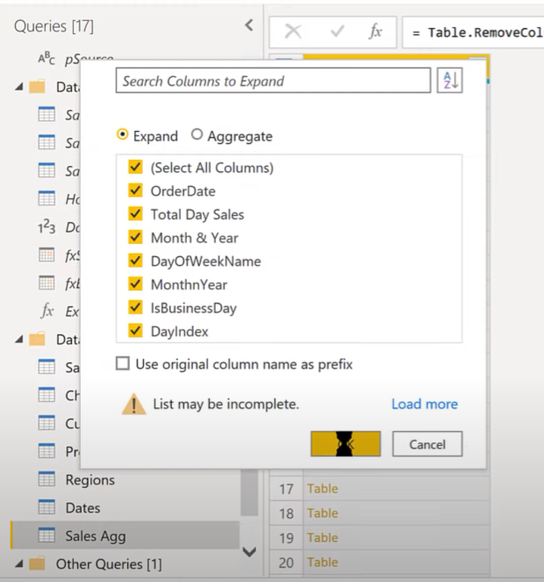Click Load more link
This screenshot has height=582, width=544.
[425, 404]
